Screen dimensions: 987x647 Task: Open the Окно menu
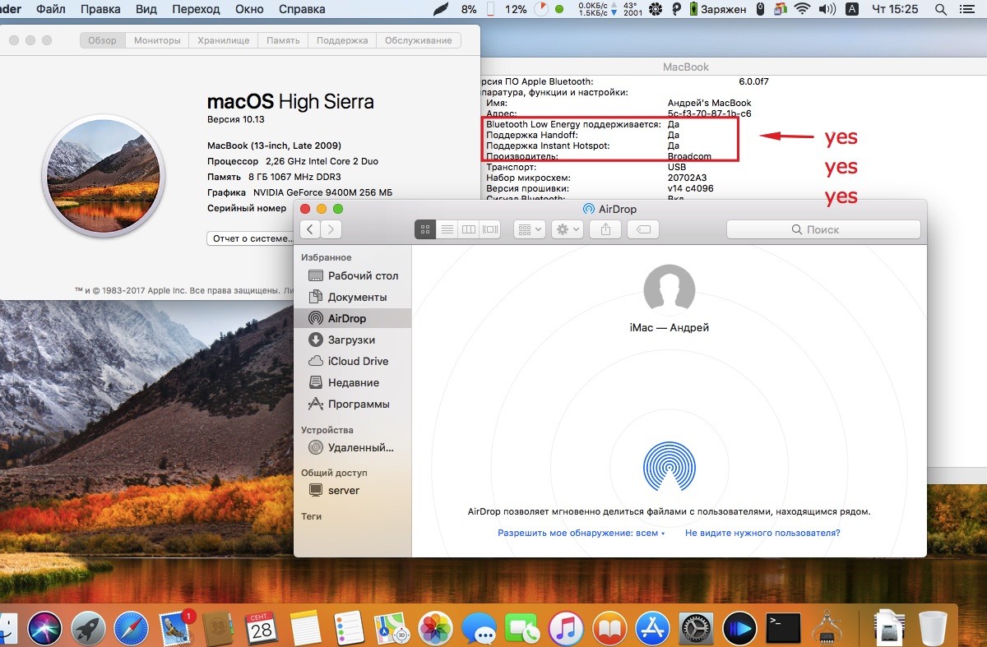pos(251,9)
